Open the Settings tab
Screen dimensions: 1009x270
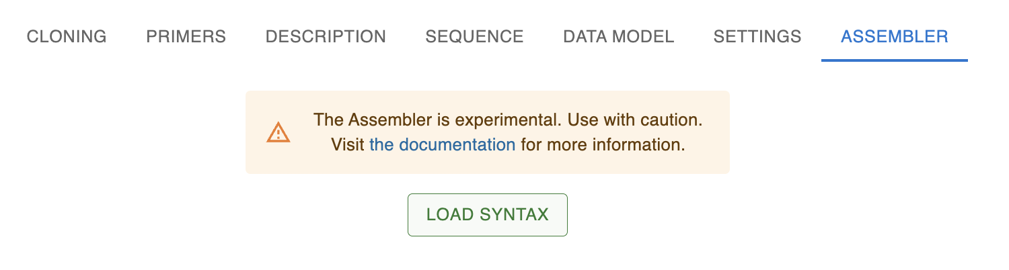pos(757,36)
